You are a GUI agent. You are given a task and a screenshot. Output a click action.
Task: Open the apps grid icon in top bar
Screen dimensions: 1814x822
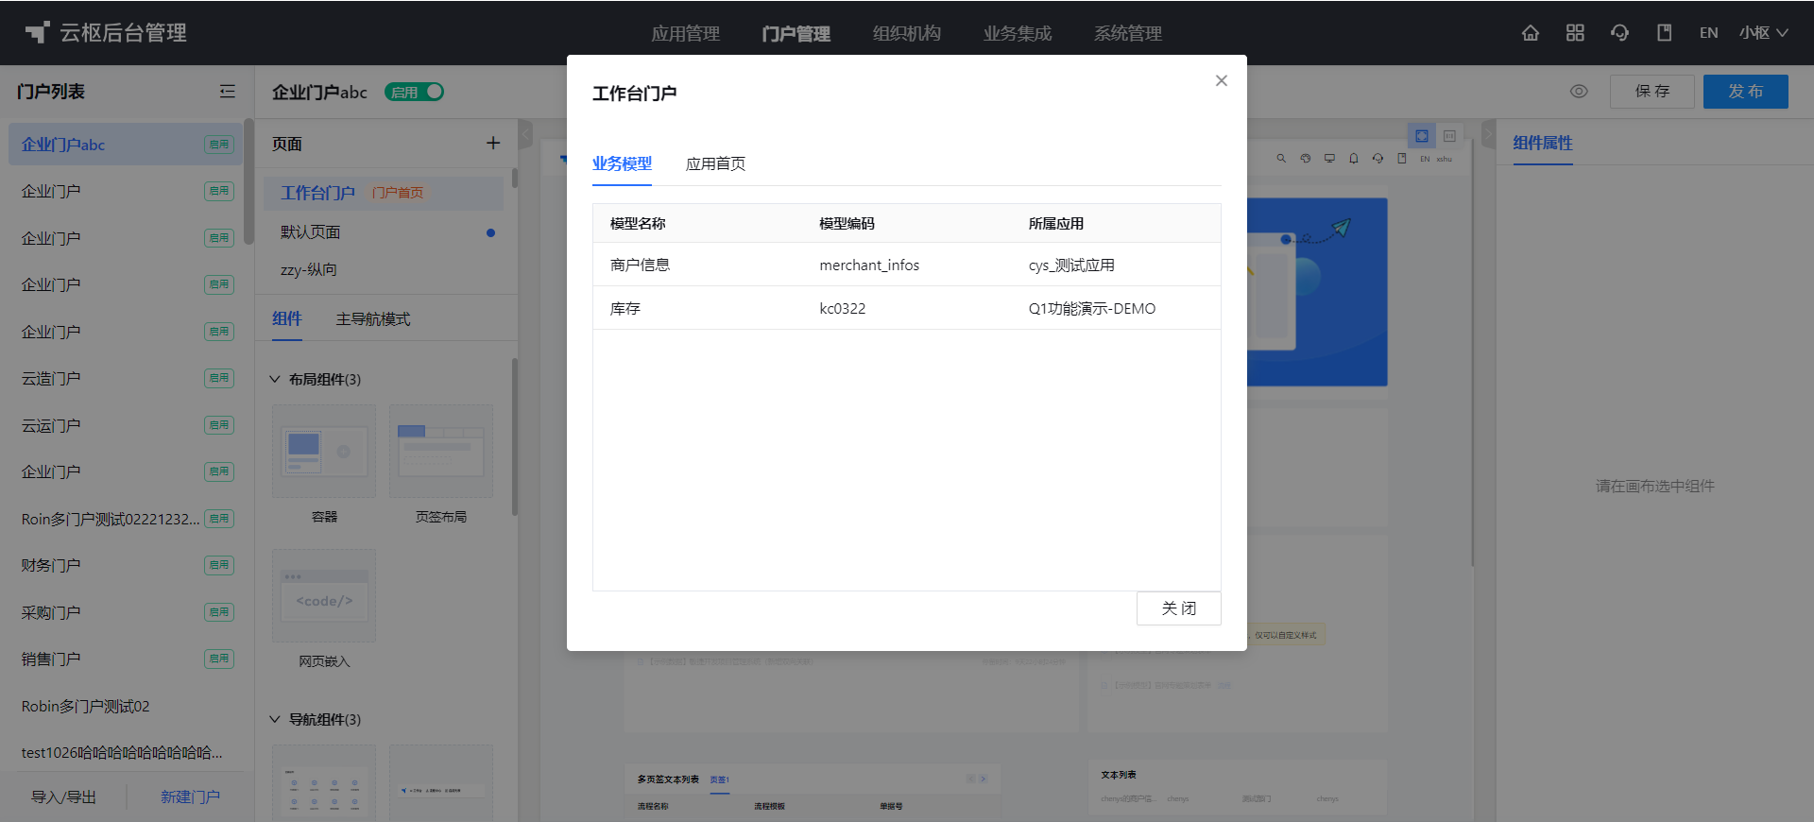1575,33
